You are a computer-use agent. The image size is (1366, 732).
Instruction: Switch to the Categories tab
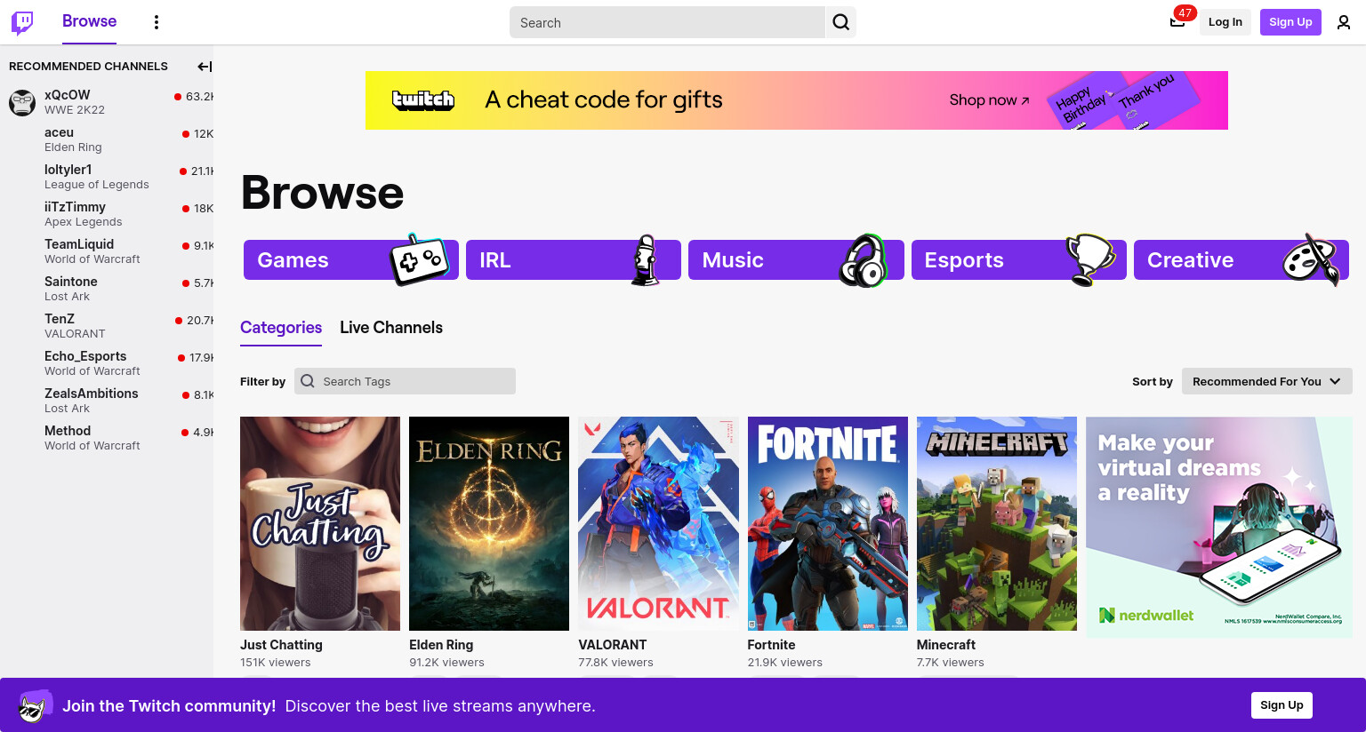[x=281, y=328]
